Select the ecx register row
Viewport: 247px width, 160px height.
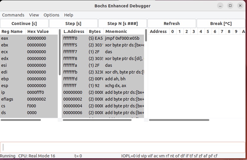click(29, 52)
